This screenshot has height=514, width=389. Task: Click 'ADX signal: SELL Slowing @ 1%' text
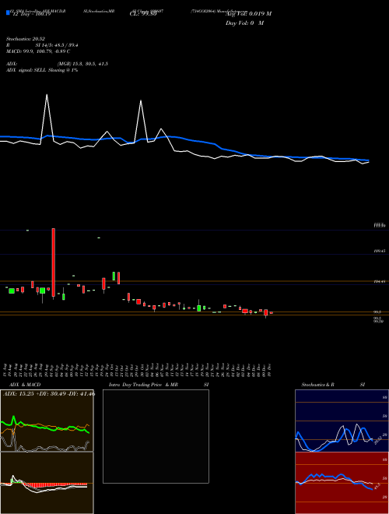42,70
